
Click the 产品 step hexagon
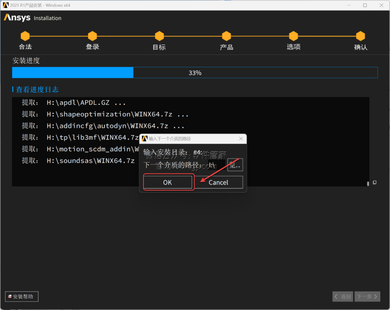(226, 36)
